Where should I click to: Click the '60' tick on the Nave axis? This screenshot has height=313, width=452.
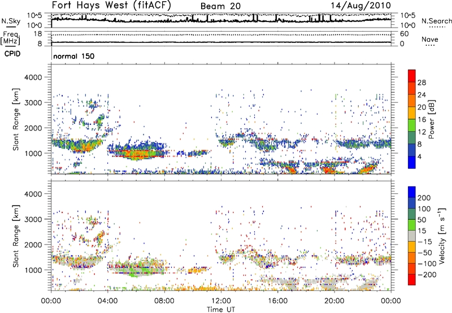pos(404,34)
